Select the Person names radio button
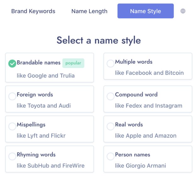 pyautogui.click(x=110, y=156)
